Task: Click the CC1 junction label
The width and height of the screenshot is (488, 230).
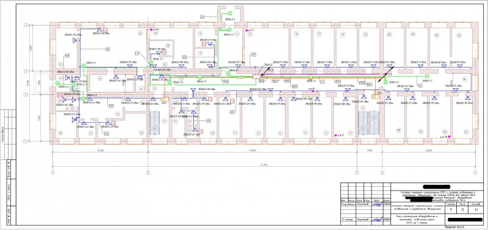Action: [390, 74]
